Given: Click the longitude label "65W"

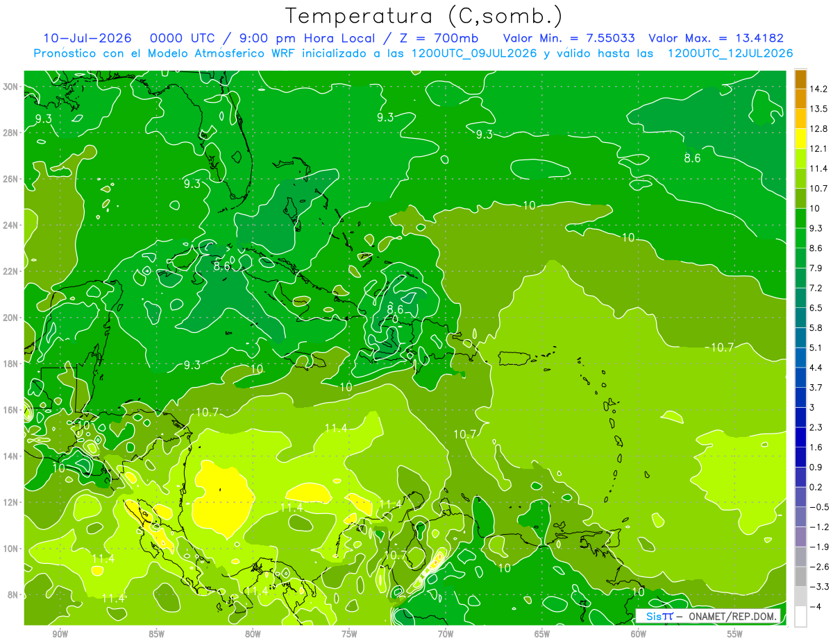Looking at the screenshot, I should 542,635.
